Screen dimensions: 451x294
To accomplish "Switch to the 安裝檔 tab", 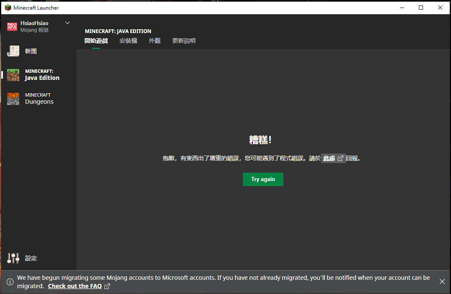I will (128, 41).
